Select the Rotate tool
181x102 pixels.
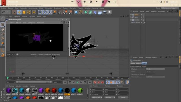coord(29,12)
